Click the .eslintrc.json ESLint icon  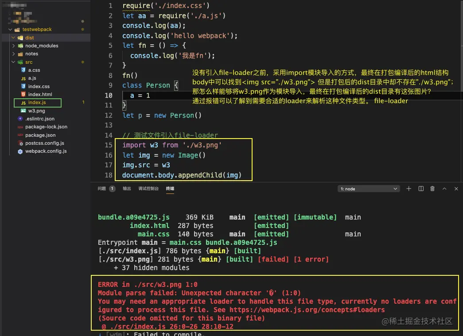point(20,119)
